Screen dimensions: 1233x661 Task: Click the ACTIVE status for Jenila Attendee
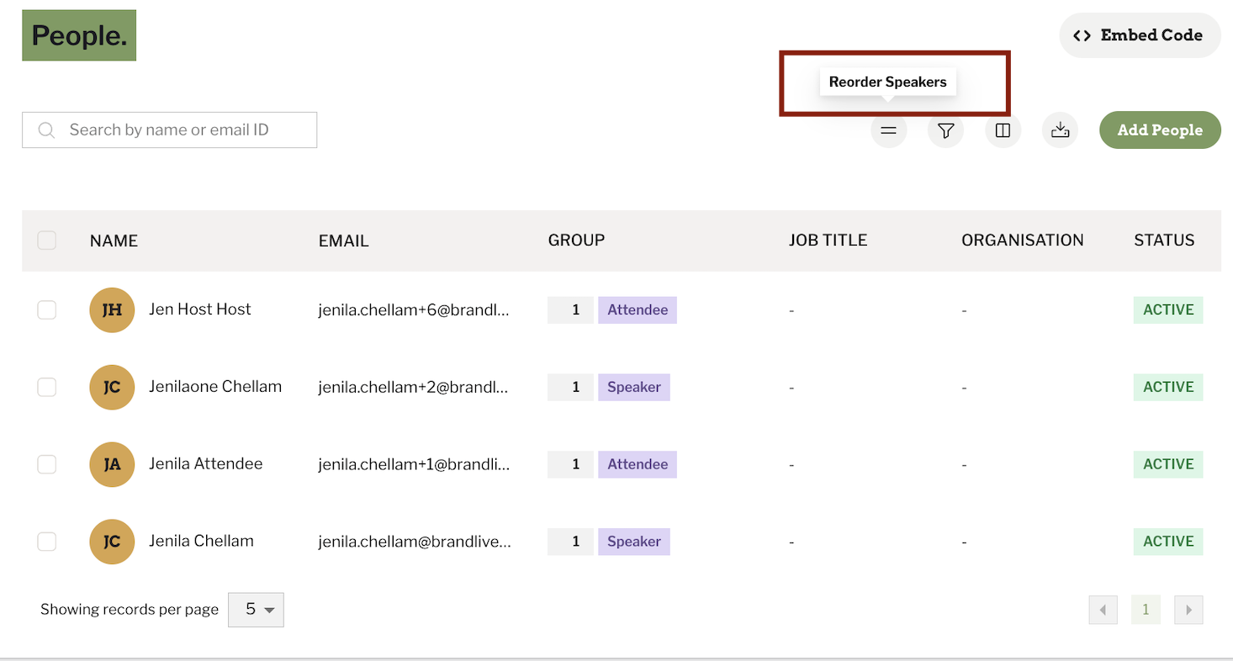pos(1168,464)
